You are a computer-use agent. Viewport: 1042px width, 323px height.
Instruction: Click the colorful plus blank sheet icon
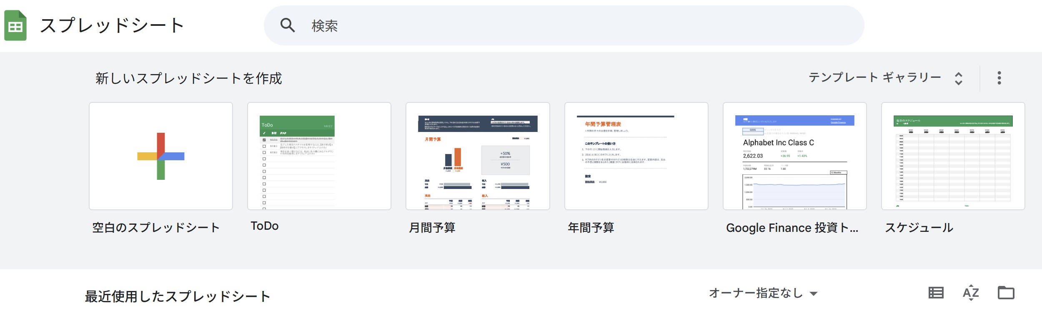click(x=161, y=156)
